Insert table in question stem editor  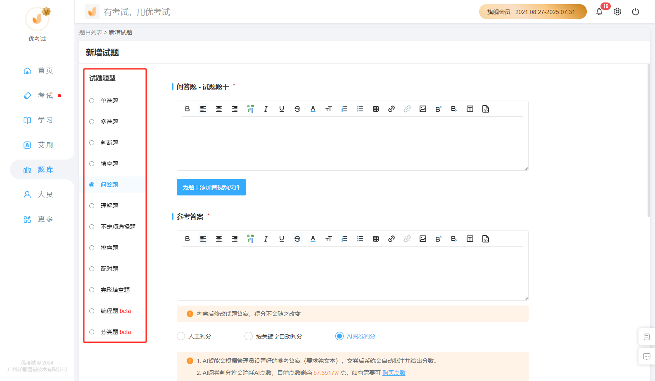point(376,109)
